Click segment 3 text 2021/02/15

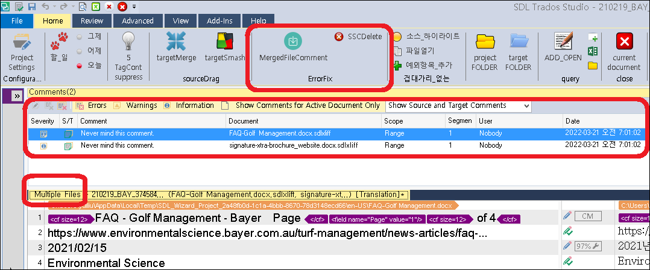point(77,248)
